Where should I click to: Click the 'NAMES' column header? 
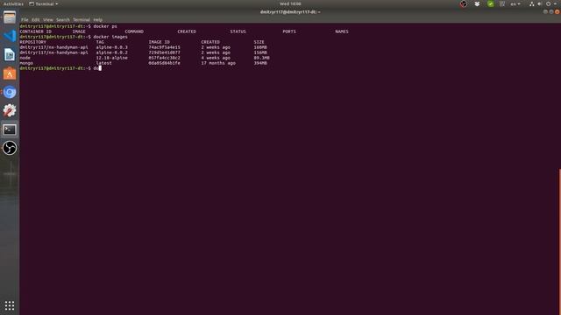tap(342, 31)
